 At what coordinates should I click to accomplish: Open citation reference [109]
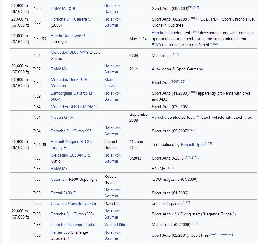(188, 157)
